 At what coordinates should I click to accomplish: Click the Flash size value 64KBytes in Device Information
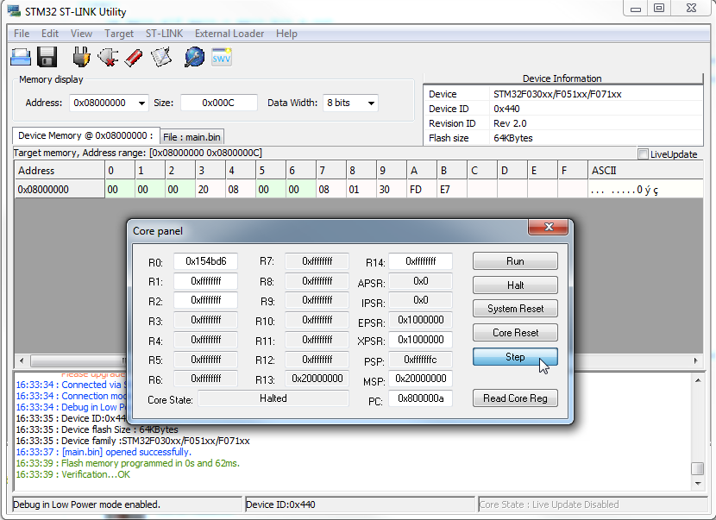512,138
